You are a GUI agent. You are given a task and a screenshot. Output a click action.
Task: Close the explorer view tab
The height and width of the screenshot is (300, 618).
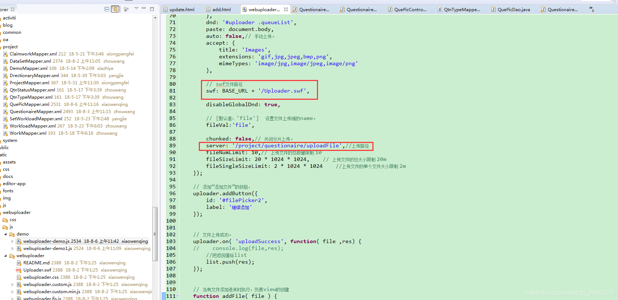tap(13, 9)
